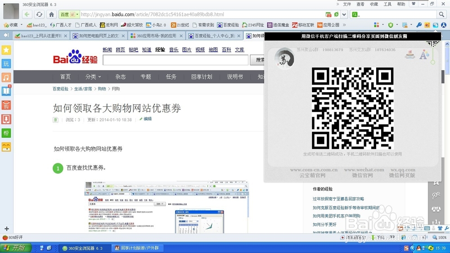Click the screenshot tool toolbar icon
The height and width of the screenshot is (253, 450).
pyautogui.click(x=405, y=25)
